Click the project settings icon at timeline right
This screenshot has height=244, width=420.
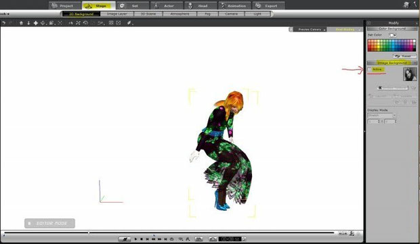coord(352,233)
